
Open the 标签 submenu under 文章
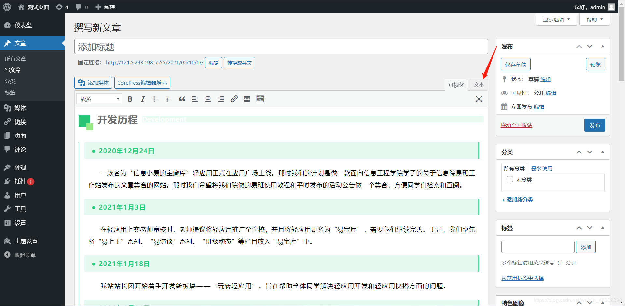pos(10,92)
